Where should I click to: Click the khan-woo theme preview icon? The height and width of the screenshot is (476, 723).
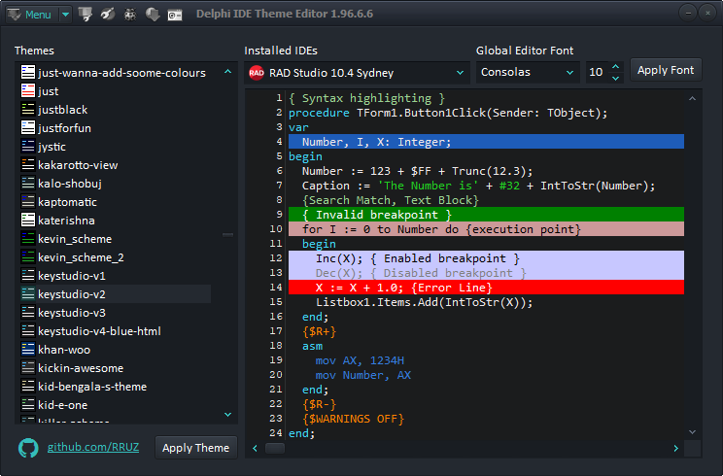pyautogui.click(x=28, y=349)
